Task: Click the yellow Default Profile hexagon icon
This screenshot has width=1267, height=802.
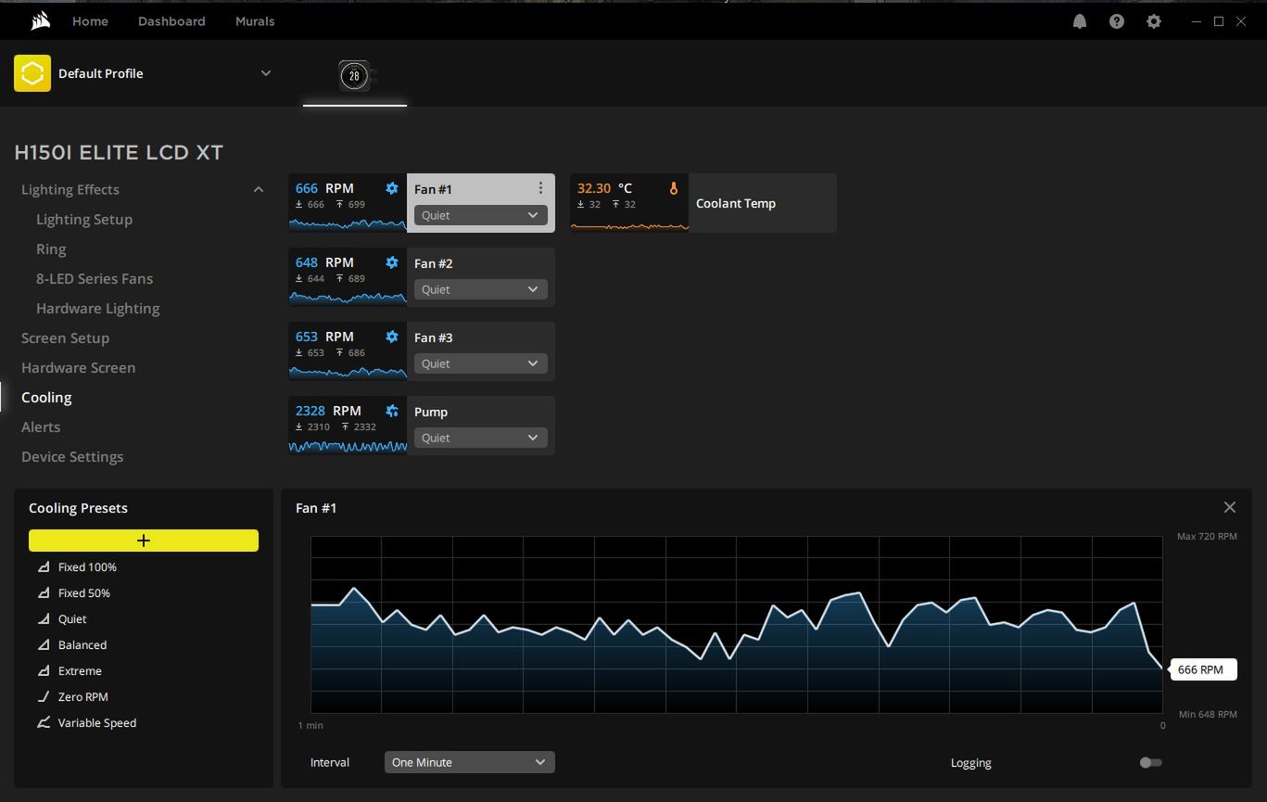Action: coord(32,73)
